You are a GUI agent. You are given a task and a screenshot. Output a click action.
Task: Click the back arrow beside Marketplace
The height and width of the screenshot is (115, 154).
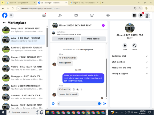pos(4,23)
